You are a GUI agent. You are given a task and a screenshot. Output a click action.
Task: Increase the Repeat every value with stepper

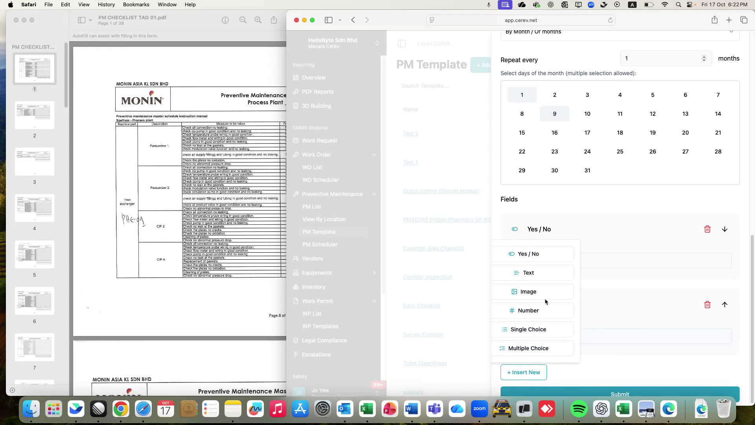(703, 56)
